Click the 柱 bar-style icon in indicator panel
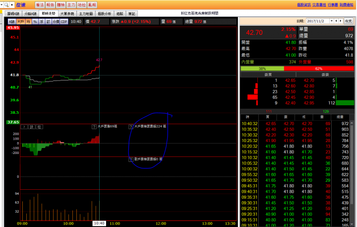This screenshot has height=227, width=357. coord(39,127)
